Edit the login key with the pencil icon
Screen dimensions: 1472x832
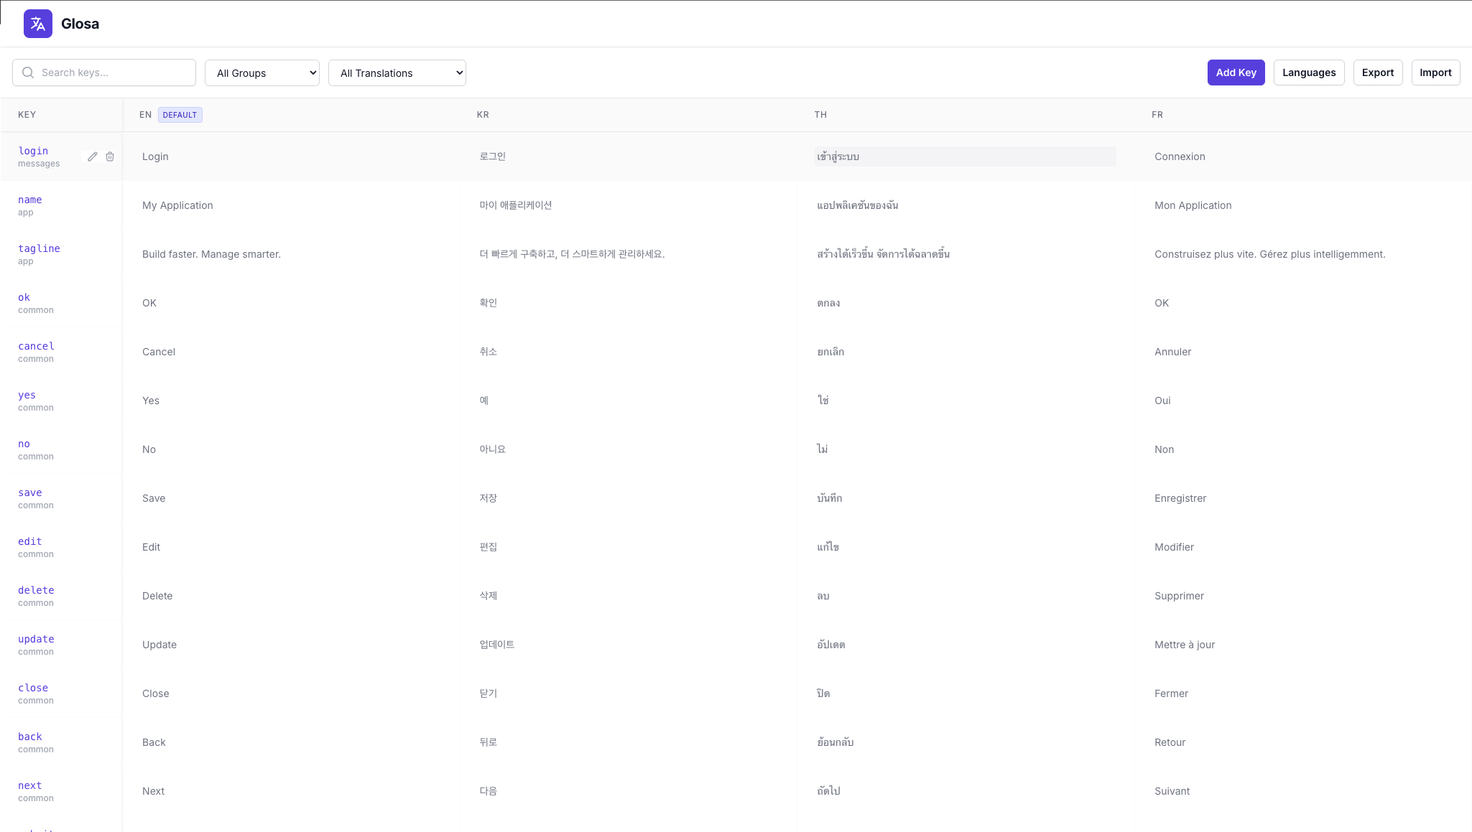92,156
